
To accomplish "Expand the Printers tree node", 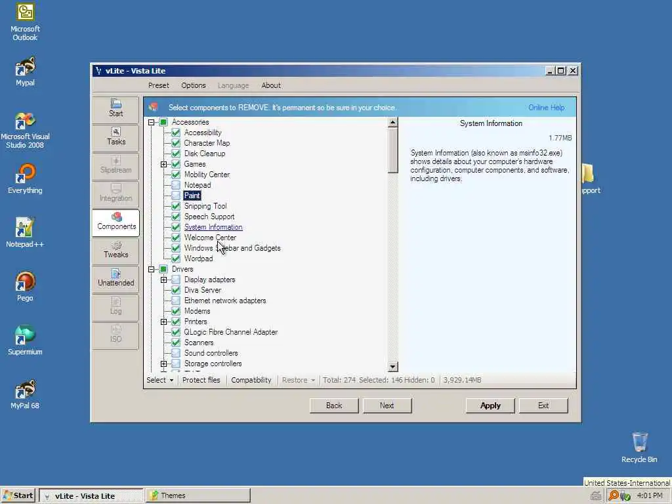I will pos(163,322).
